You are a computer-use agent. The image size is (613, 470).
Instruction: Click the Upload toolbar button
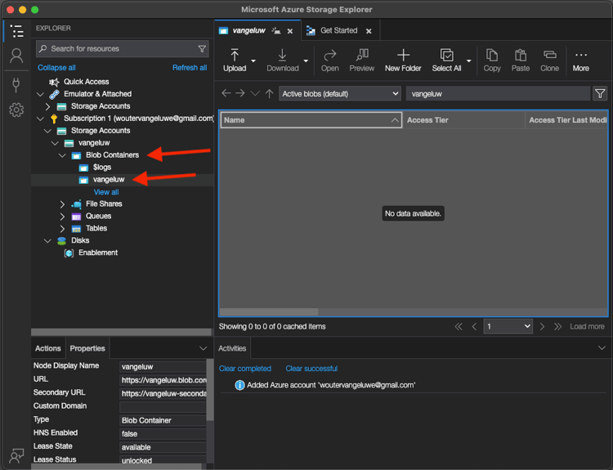click(x=235, y=60)
